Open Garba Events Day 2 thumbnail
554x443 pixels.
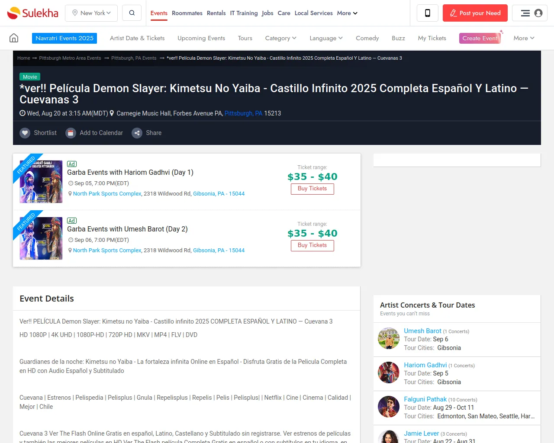point(41,238)
